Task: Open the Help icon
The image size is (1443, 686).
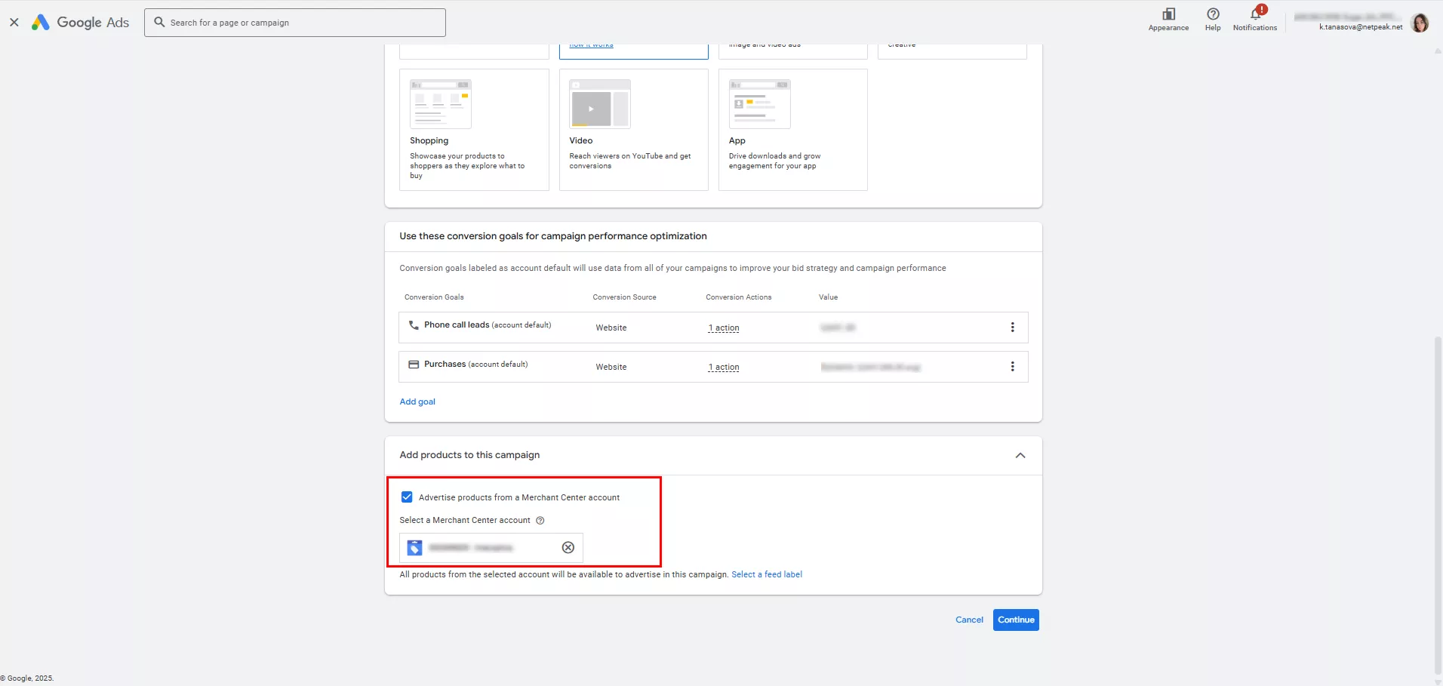Action: [1213, 15]
